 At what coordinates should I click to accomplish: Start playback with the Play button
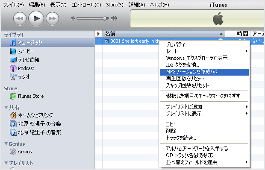pyautogui.click(x=36, y=18)
